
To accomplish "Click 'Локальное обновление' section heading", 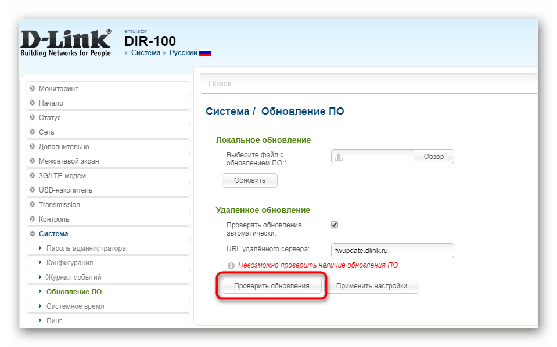I will coord(263,140).
